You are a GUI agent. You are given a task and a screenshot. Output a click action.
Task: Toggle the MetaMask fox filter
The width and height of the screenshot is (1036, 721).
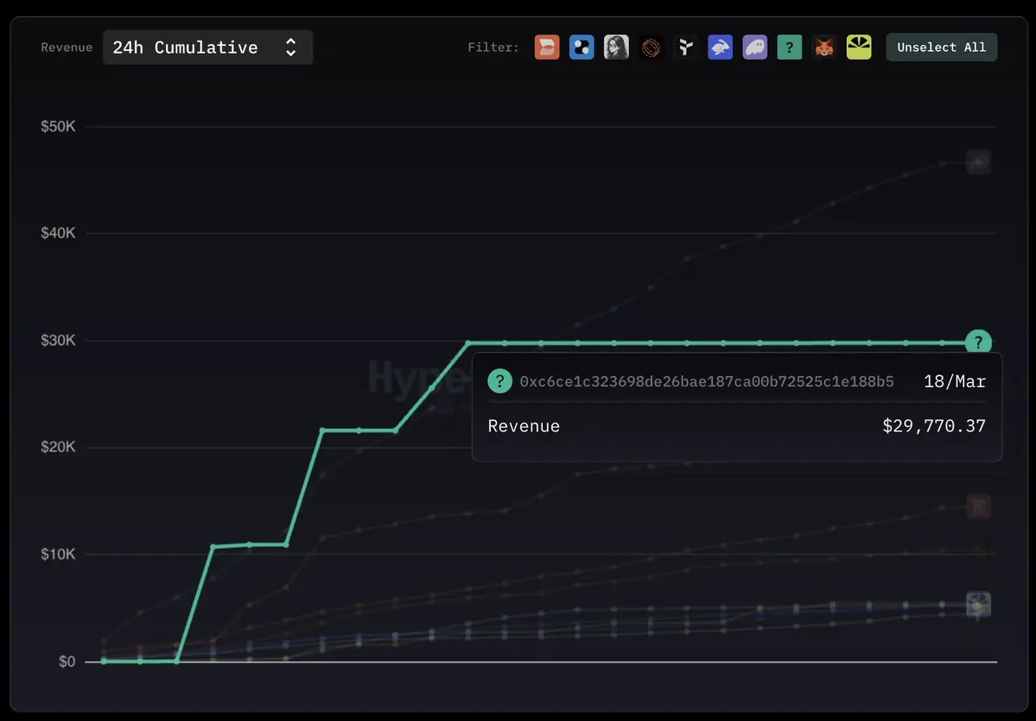(824, 47)
